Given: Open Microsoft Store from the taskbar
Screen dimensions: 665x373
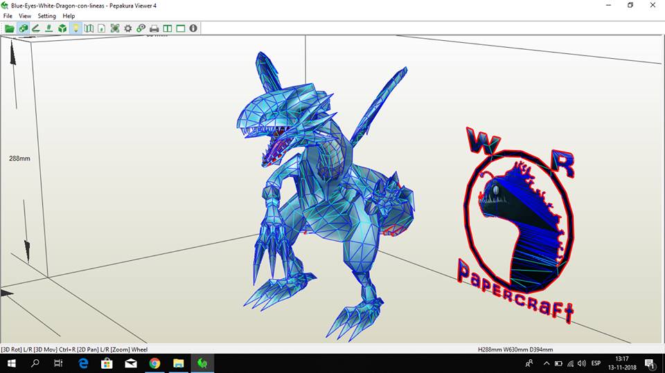Looking at the screenshot, I should [x=107, y=363].
